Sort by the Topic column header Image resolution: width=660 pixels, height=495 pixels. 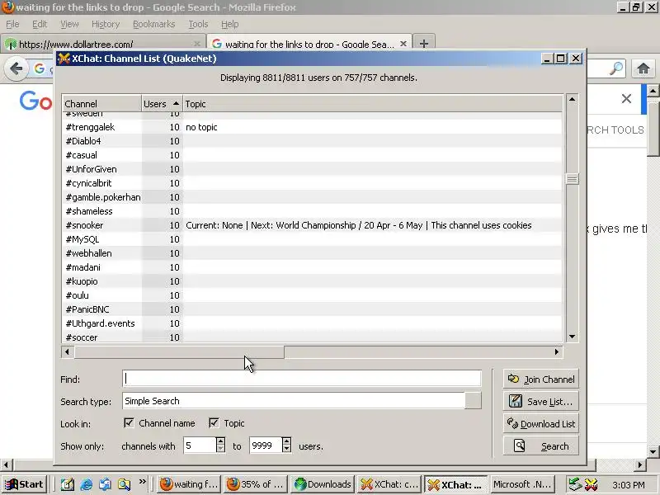(373, 104)
